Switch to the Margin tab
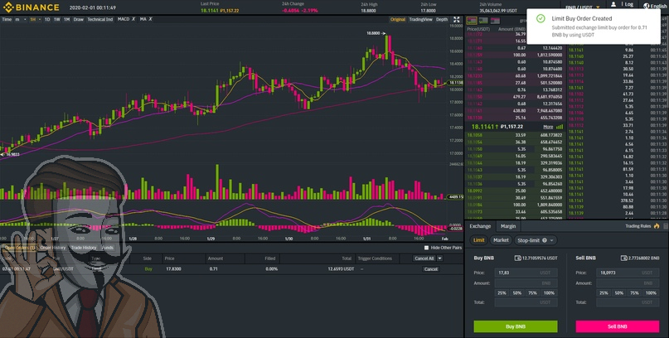This screenshot has height=338, width=669. (508, 226)
